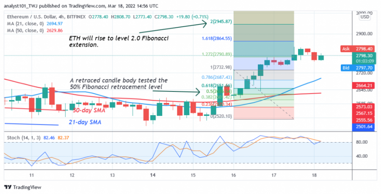The width and height of the screenshot is (381, 194).
Task: Click the USD currency label
Action: pos(365,17)
